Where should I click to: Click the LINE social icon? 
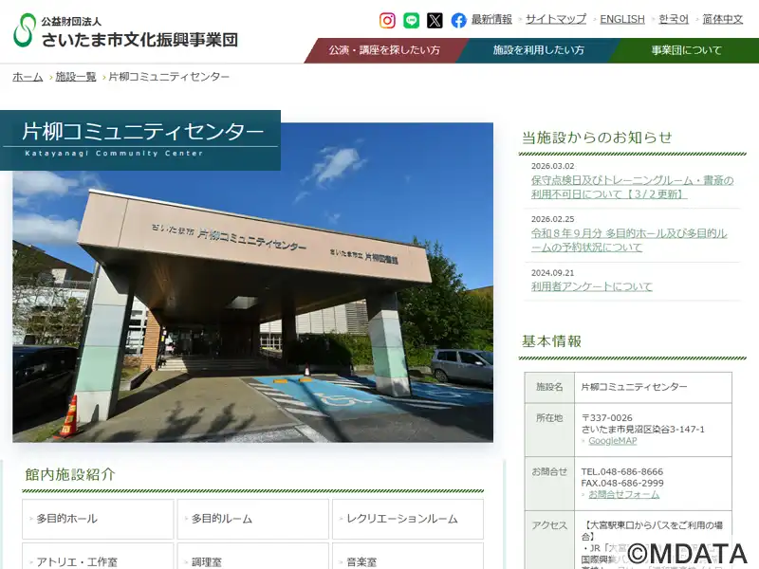pos(411,20)
